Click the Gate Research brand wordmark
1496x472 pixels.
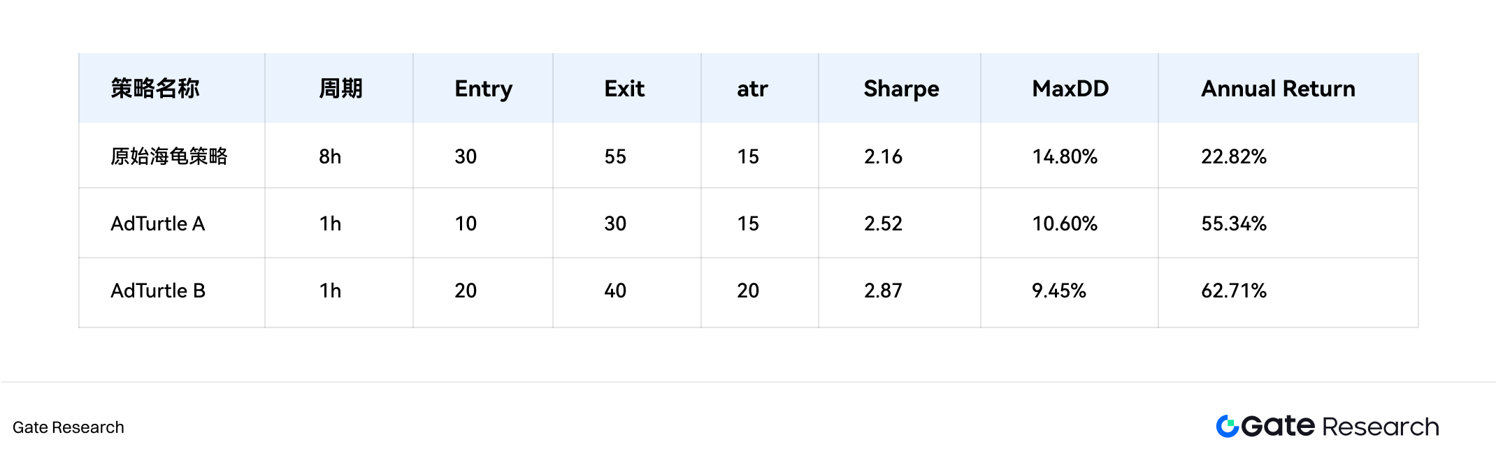pyautogui.click(x=1340, y=426)
